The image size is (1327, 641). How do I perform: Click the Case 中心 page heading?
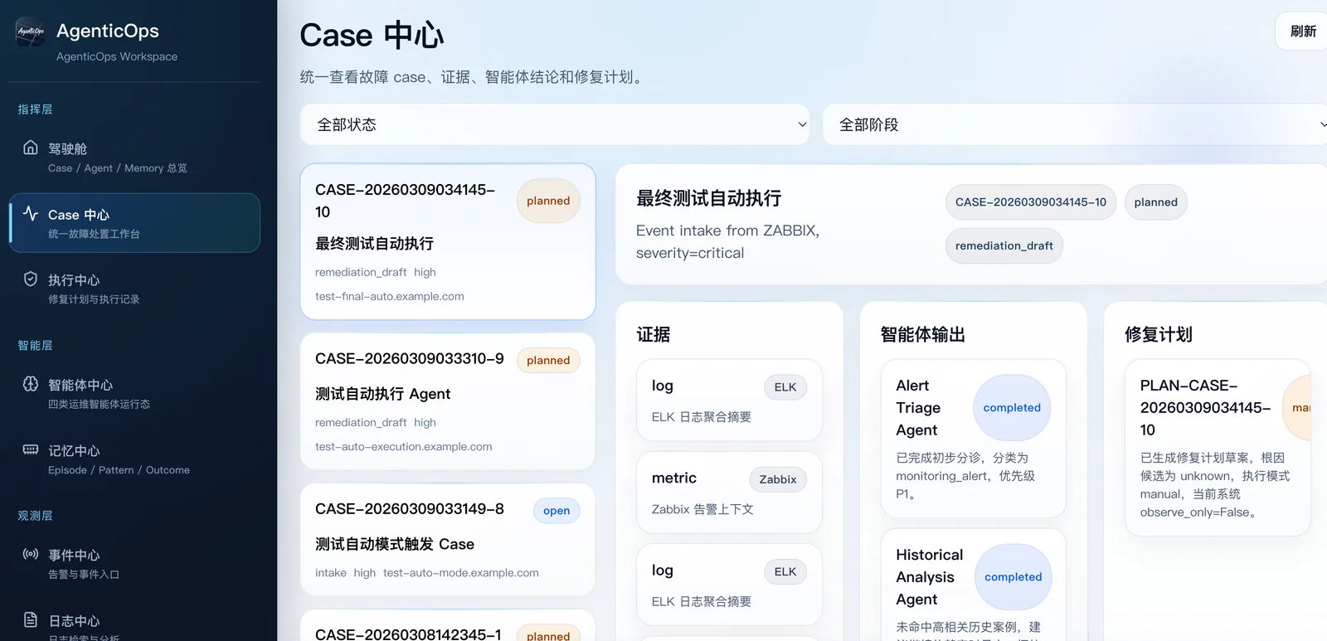372,36
